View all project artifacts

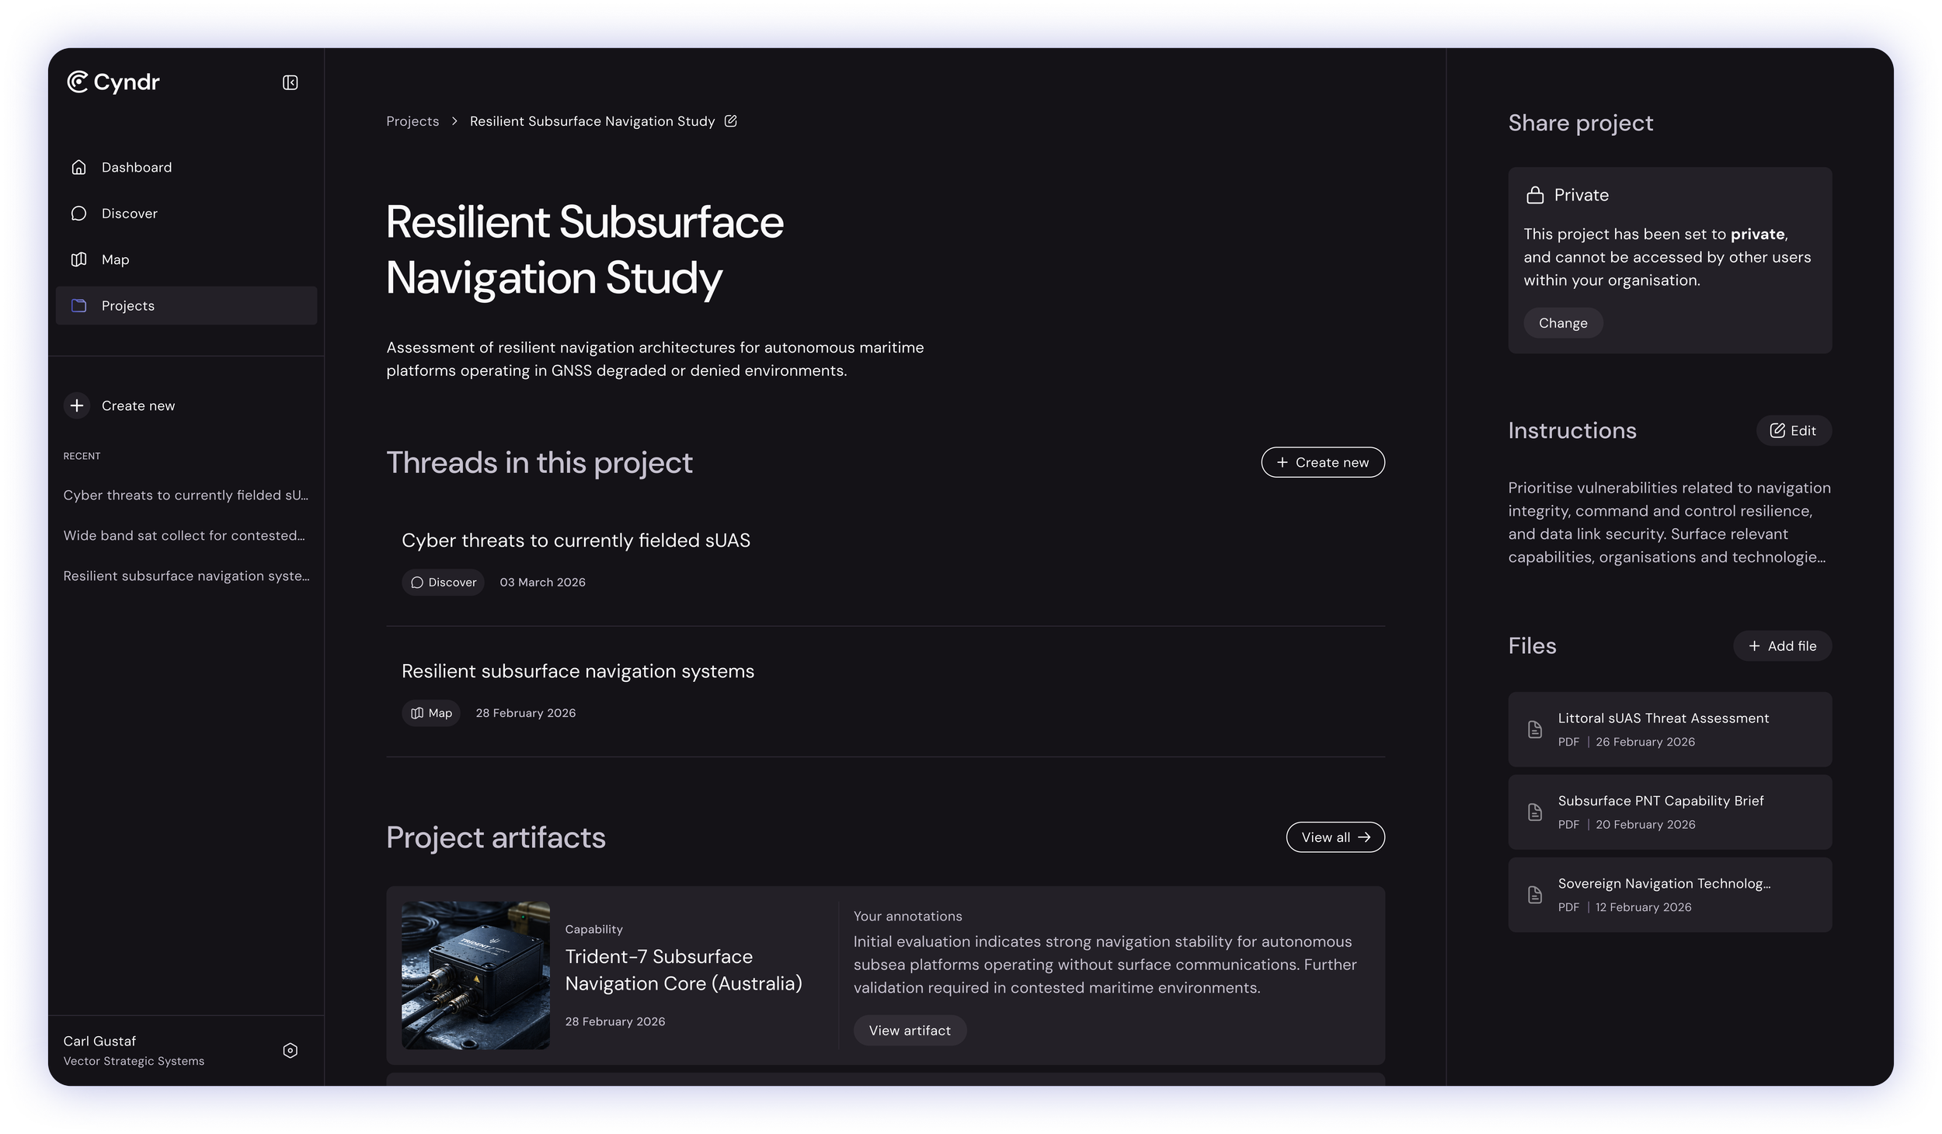click(1335, 837)
